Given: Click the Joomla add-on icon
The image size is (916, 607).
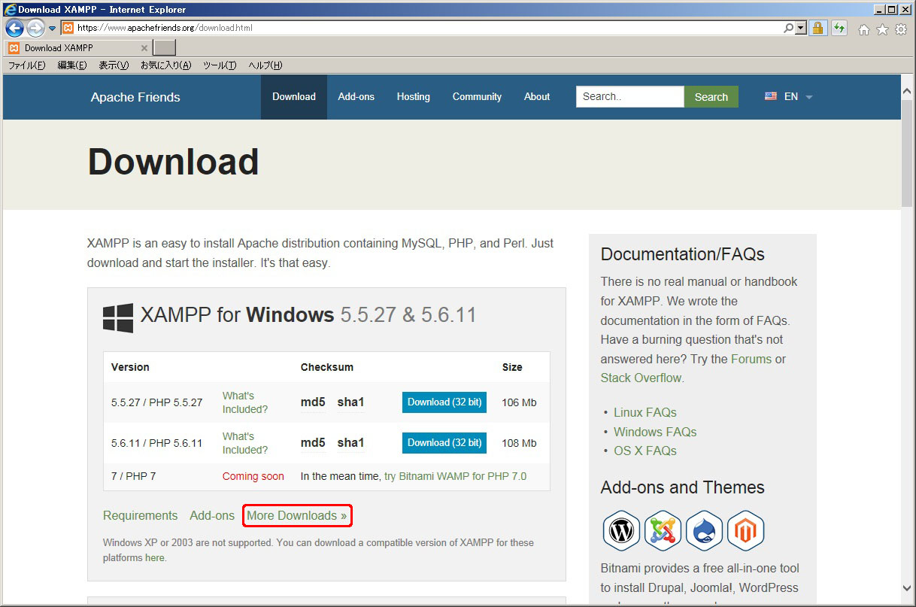Looking at the screenshot, I should [x=663, y=531].
